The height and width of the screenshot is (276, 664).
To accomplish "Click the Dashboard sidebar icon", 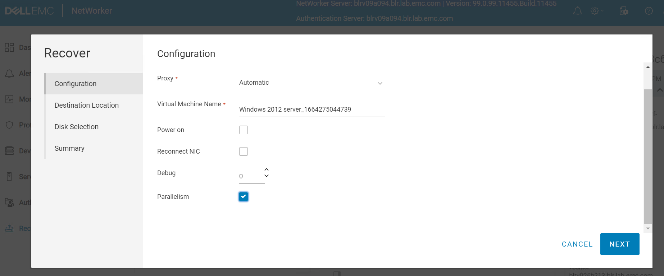I will click(9, 47).
